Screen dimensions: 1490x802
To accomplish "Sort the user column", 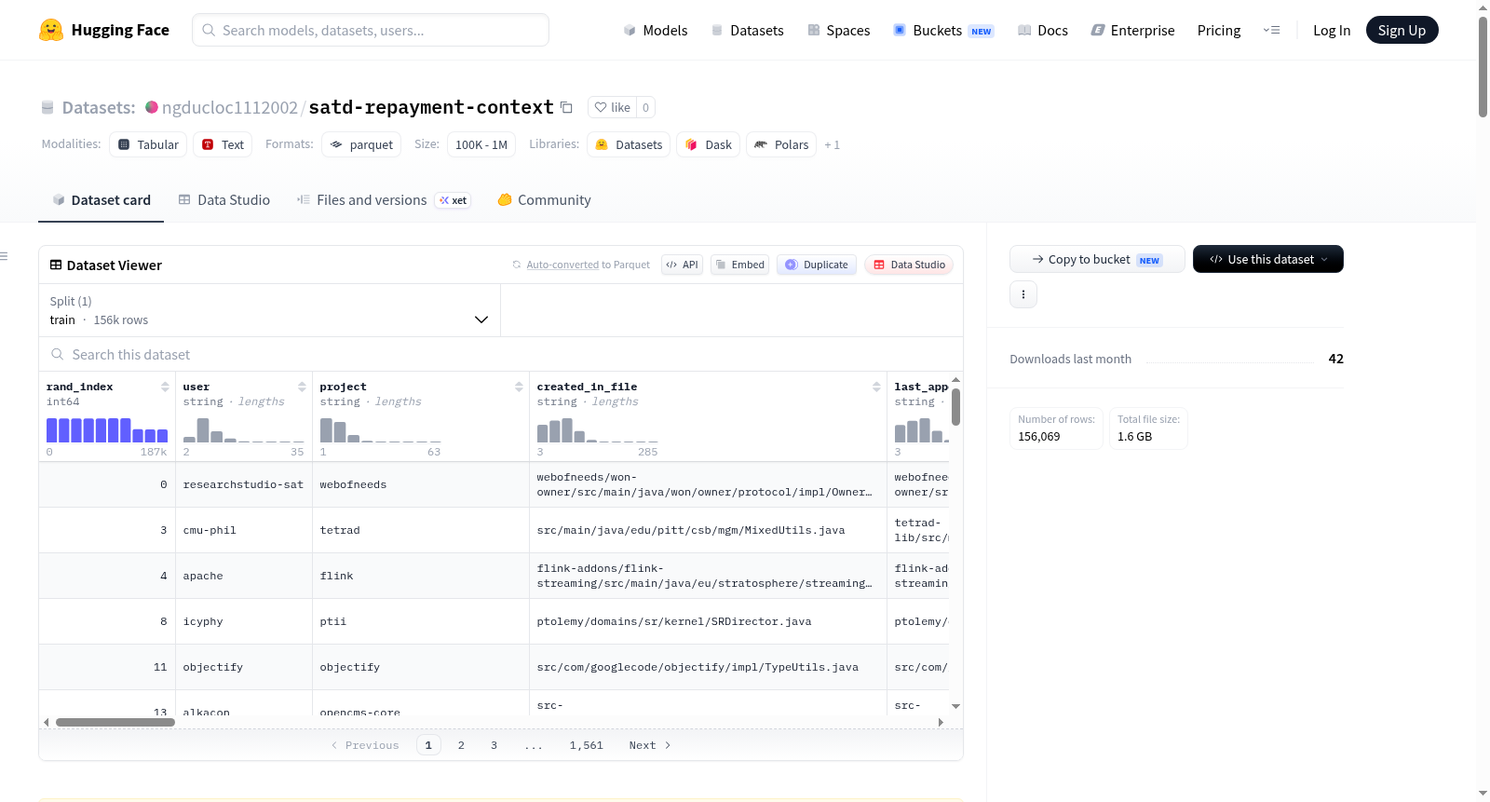I will 302,387.
